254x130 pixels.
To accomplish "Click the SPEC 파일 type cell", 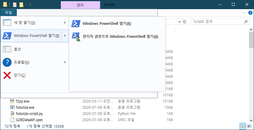I will pos(126,120).
